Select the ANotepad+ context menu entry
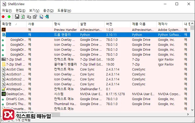Screen dimensions: 195x123 tap(16, 89)
